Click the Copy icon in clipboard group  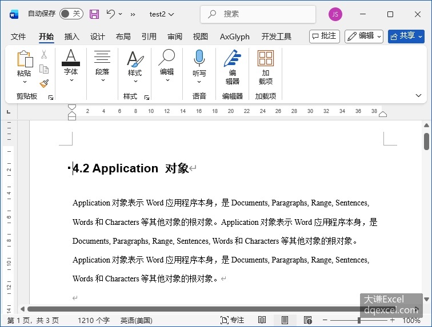pos(44,69)
